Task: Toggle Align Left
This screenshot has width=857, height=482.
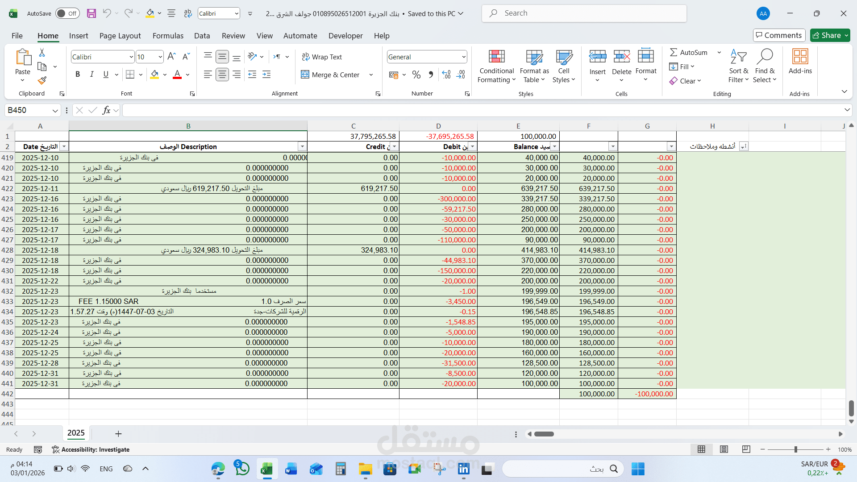Action: coord(208,75)
